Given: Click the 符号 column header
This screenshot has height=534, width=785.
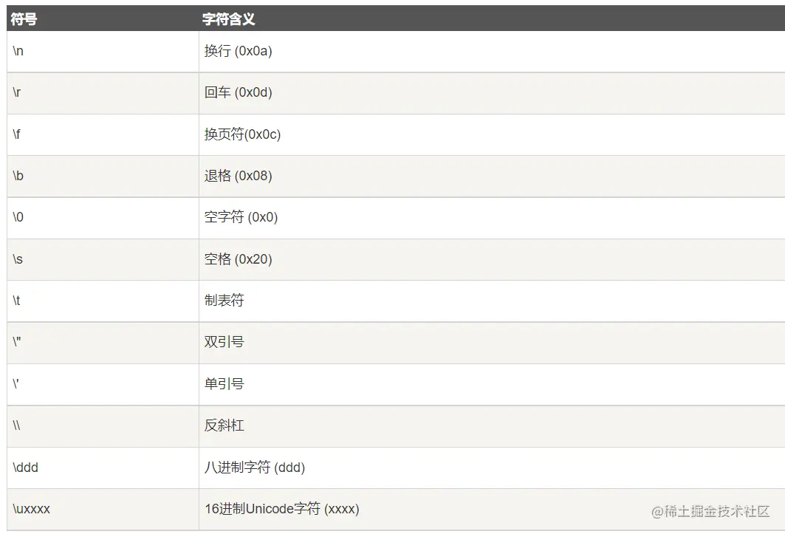Looking at the screenshot, I should pos(24,20).
